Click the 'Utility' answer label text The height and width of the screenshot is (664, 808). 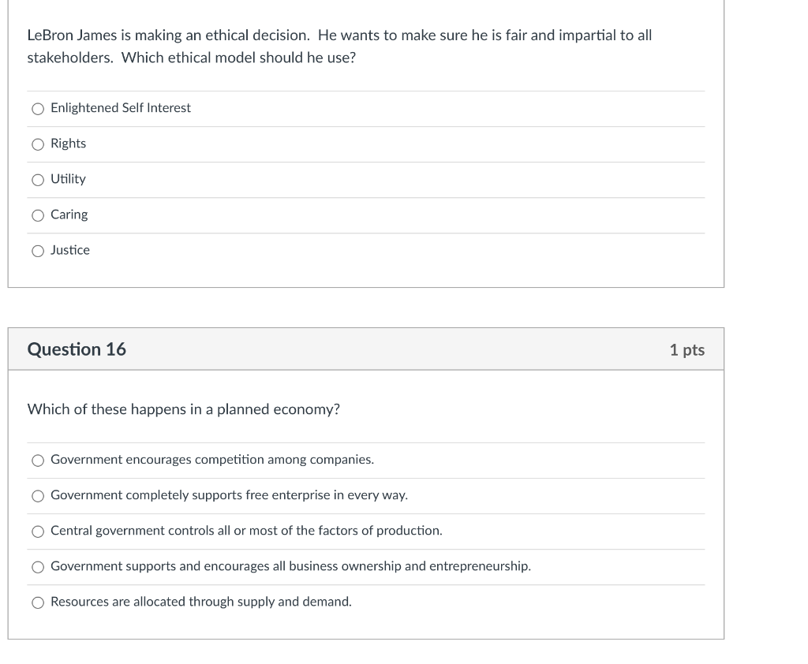coord(68,179)
